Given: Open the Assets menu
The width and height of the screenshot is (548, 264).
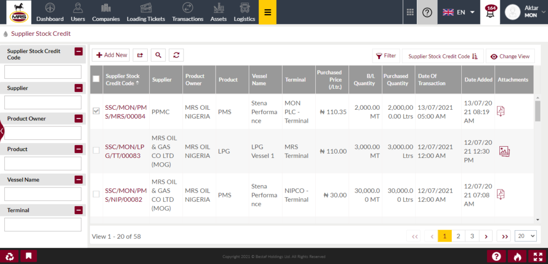Looking at the screenshot, I should (218, 12).
